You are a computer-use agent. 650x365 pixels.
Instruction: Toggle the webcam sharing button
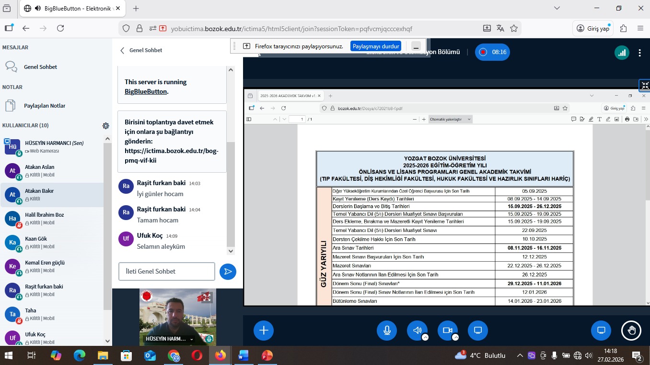pyautogui.click(x=447, y=331)
